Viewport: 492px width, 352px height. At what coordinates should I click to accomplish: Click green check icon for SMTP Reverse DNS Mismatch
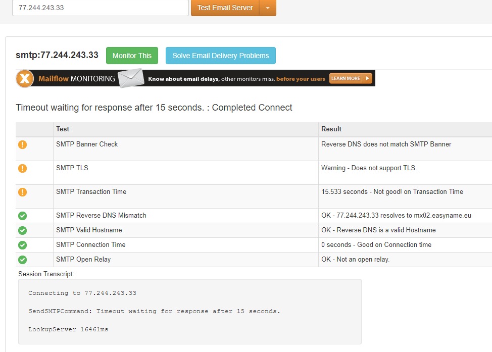click(x=22, y=216)
